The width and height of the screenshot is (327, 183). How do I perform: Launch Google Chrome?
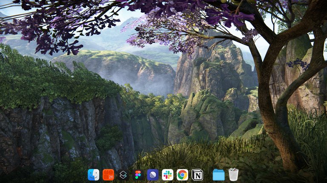(x=182, y=175)
